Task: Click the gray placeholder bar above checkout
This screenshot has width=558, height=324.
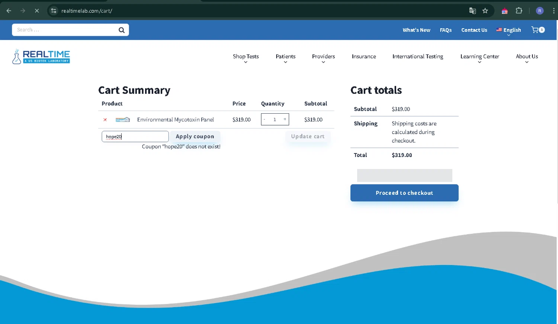Action: coord(405,175)
